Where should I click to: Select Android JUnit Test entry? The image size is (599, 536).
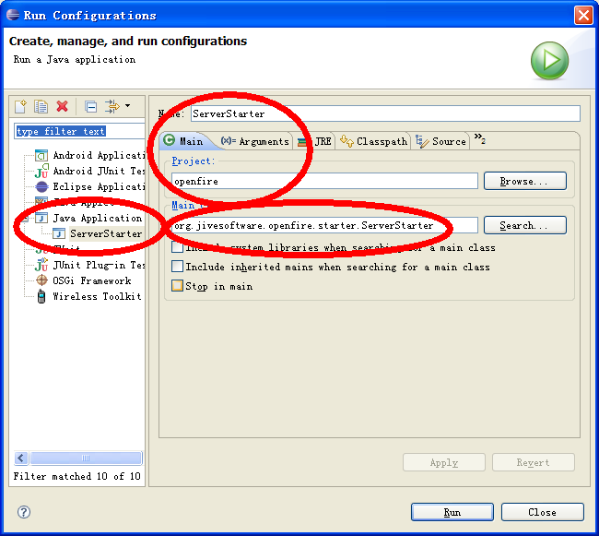pyautogui.click(x=99, y=171)
